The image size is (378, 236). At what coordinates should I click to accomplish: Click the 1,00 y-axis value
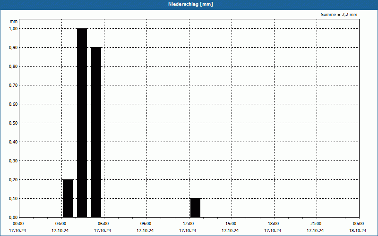tap(14, 29)
